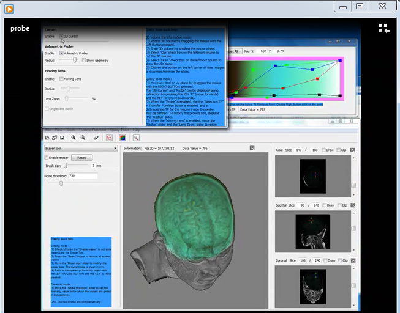This screenshot has width=400, height=313.
Task: Click the Coronal view scroll down arrow
Action: click(353, 305)
